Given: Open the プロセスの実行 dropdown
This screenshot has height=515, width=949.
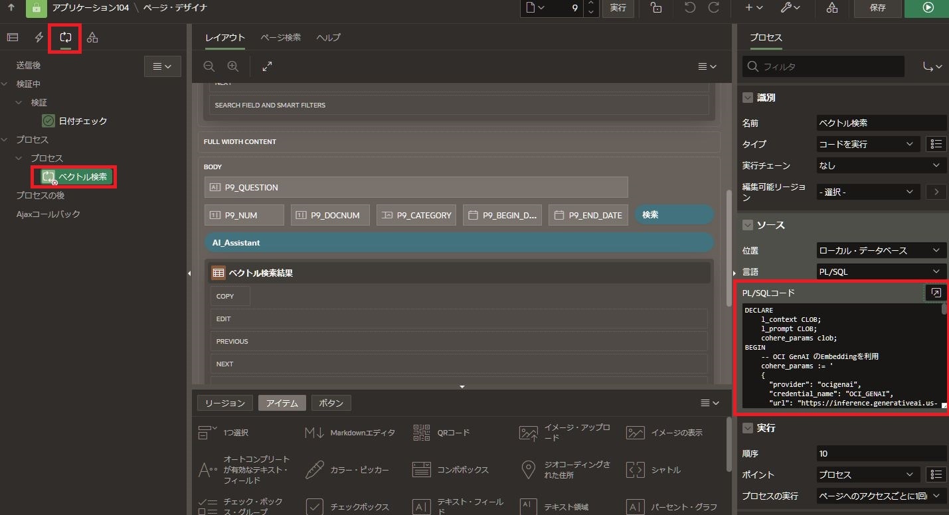Looking at the screenshot, I should pyautogui.click(x=881, y=496).
